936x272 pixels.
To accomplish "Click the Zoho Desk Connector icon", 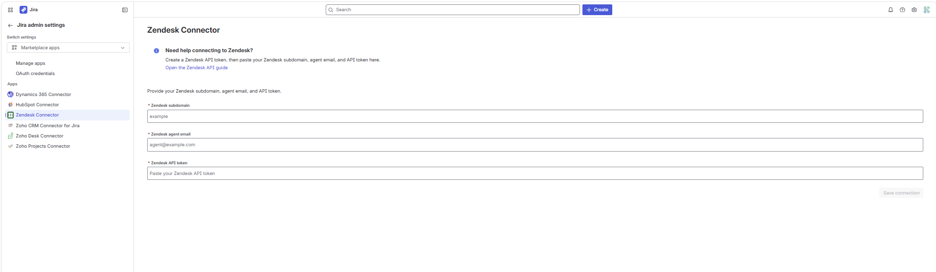I will [10, 136].
